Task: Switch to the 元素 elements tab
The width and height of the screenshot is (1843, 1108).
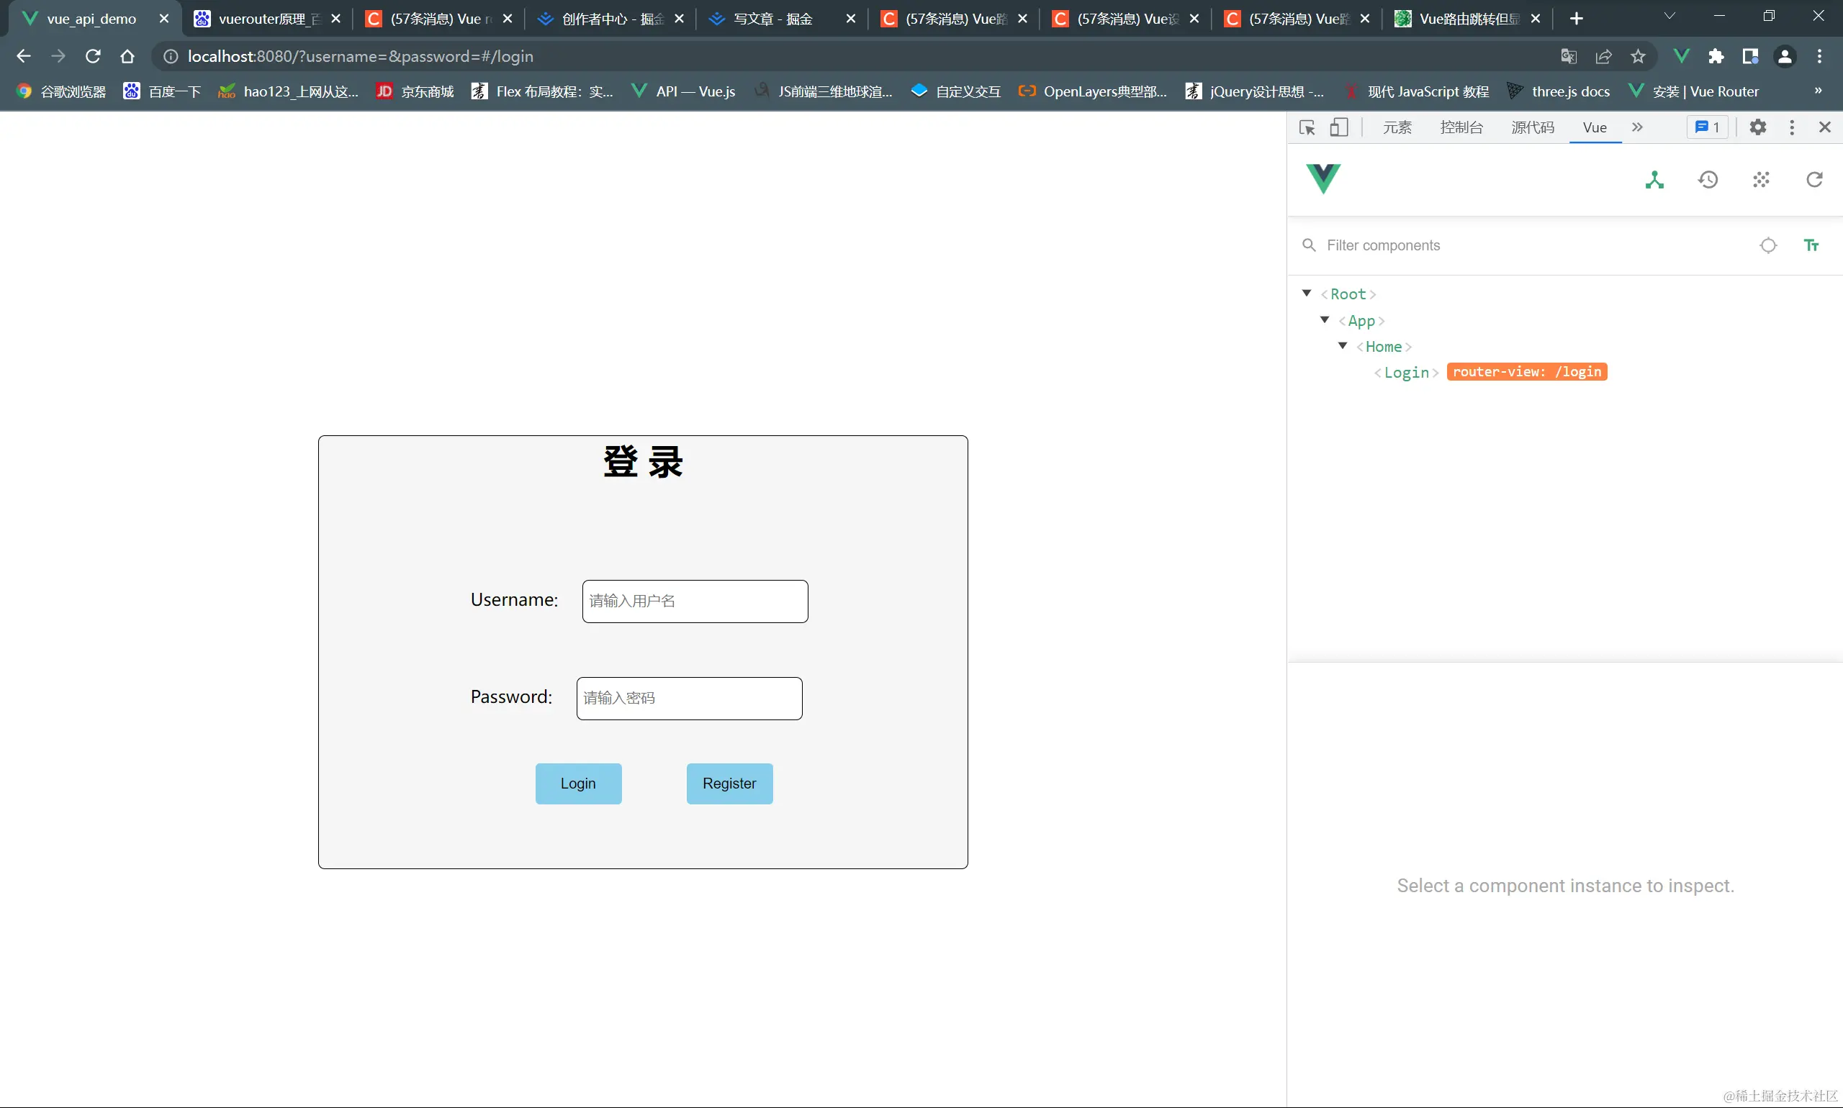Action: pyautogui.click(x=1396, y=127)
